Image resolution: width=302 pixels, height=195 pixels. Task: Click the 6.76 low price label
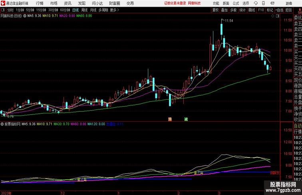10,117
